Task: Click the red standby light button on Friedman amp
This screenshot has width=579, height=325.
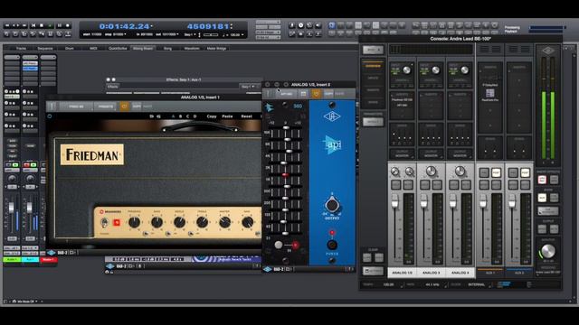Action: 117,223
